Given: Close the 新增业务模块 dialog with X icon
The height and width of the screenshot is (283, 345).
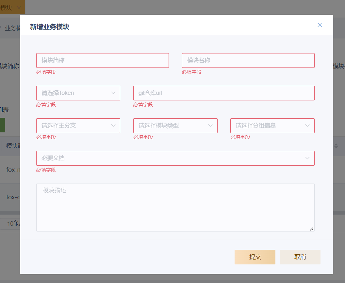Looking at the screenshot, I should point(320,25).
